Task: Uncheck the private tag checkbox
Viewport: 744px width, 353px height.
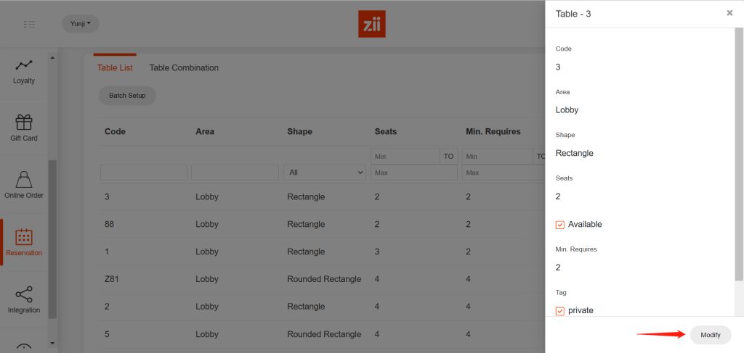Action: pos(560,311)
